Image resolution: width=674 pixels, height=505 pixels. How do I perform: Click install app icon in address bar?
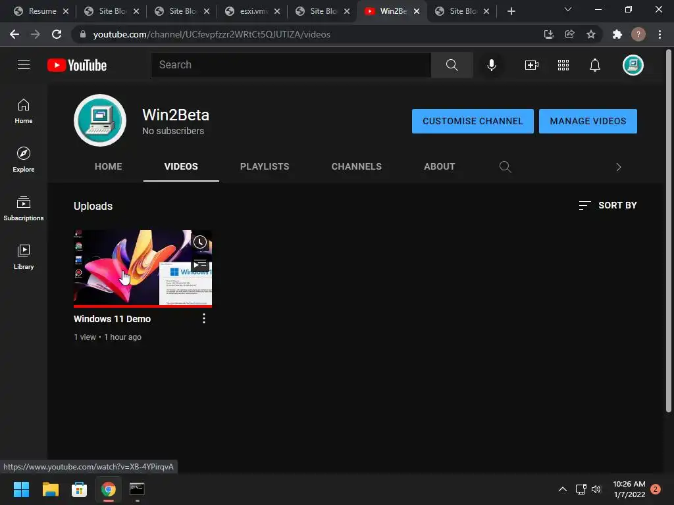548,34
